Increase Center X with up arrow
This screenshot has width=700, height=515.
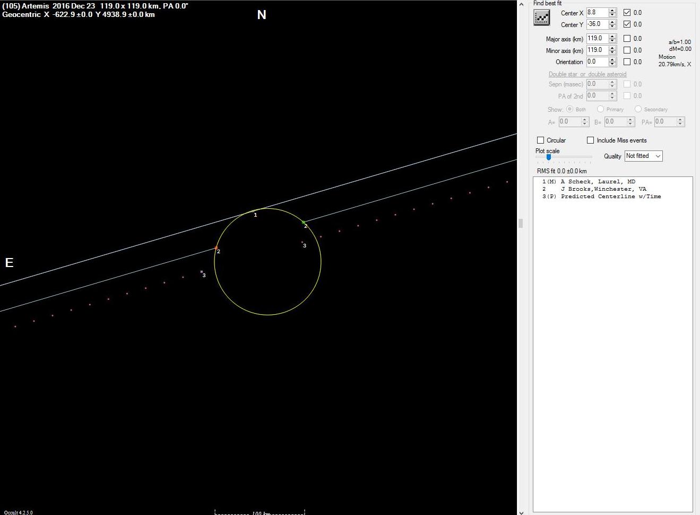tap(612, 10)
